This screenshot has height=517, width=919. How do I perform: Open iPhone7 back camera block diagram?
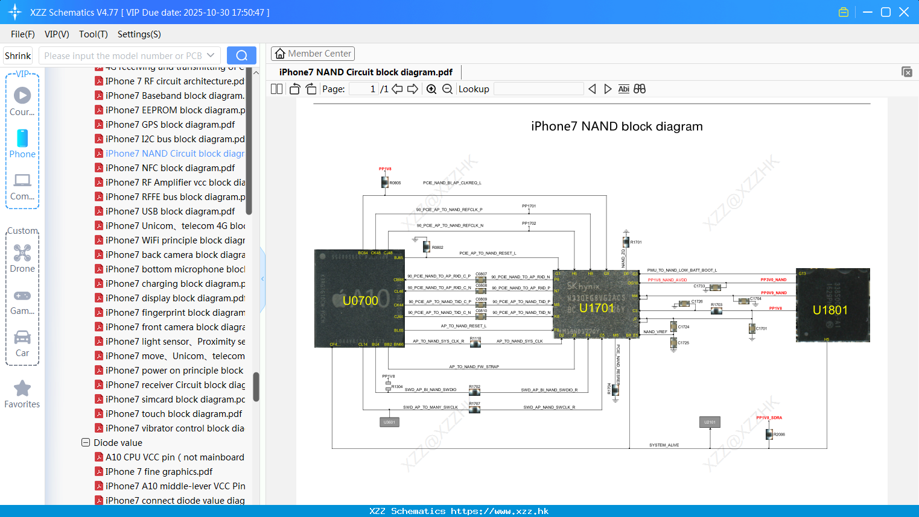pos(170,255)
